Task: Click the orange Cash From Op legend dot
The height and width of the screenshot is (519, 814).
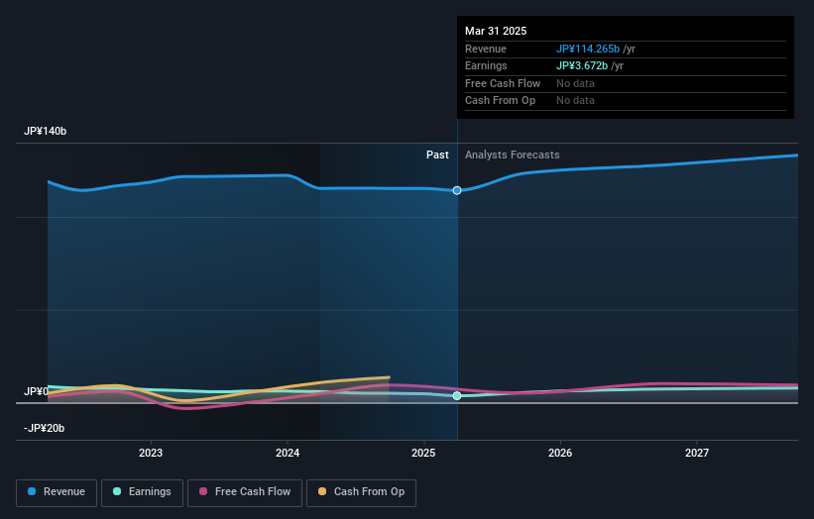Action: [322, 491]
